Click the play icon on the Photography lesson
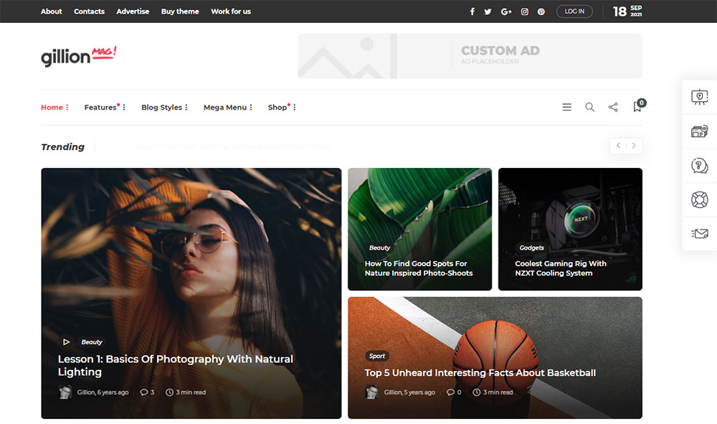717x424 pixels. tap(66, 341)
